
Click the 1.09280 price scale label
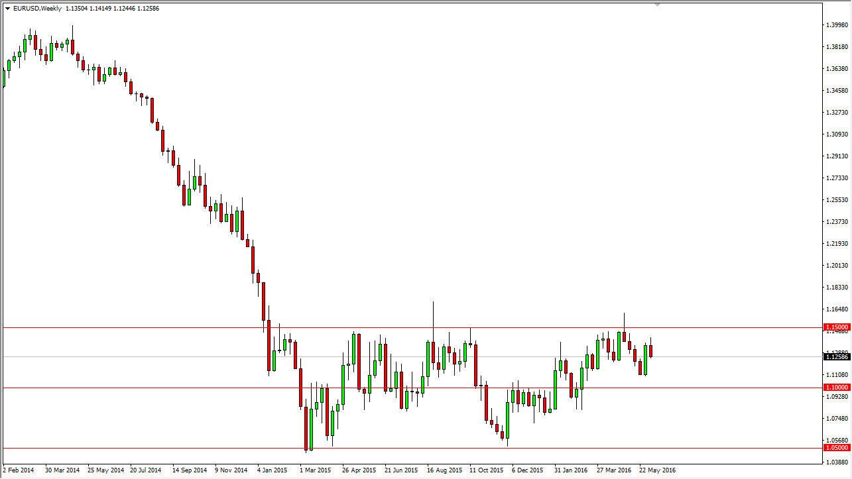pyautogui.click(x=837, y=397)
